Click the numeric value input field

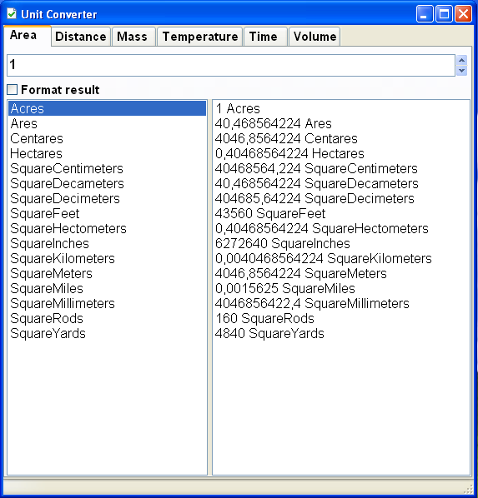pos(231,65)
